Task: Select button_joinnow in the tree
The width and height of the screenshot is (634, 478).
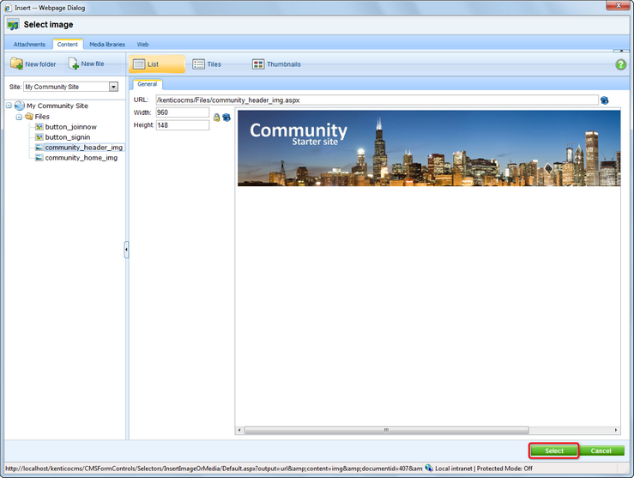Action: click(x=70, y=127)
